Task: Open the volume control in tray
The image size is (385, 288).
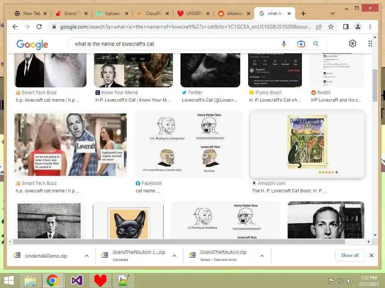Action: (x=350, y=280)
